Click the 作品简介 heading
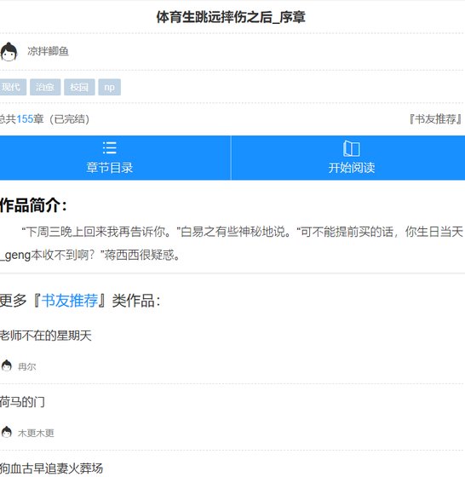Image resolution: width=465 pixels, height=477 pixels. coord(33,204)
